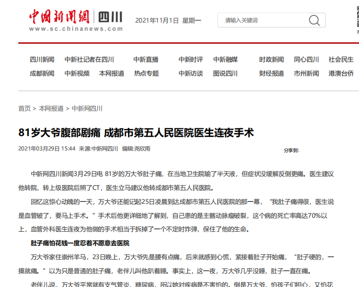Open 中新视频 navigation link
The height and width of the screenshot is (287, 359).
[77, 74]
